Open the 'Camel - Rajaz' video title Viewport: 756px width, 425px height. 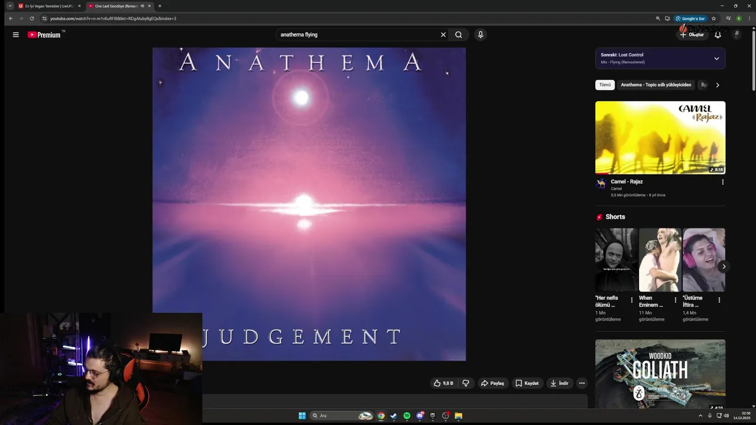627,182
